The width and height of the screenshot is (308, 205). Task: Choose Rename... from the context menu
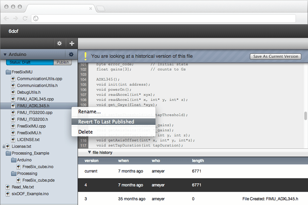(113, 112)
